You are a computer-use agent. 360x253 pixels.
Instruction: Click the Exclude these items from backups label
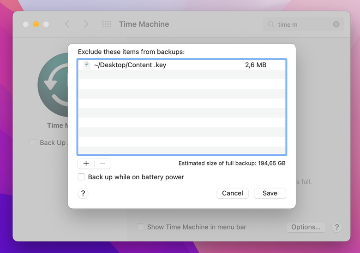pos(131,52)
